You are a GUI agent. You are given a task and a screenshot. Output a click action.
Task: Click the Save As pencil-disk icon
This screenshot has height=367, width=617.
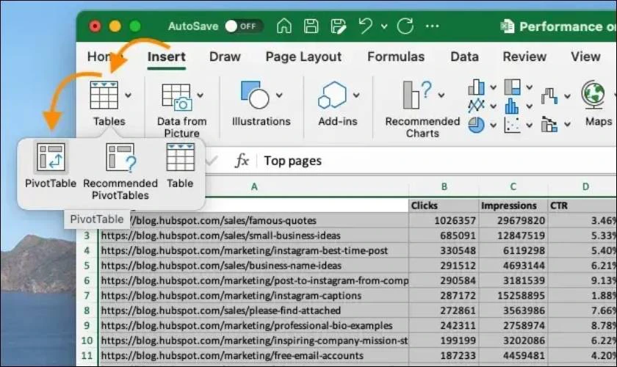click(338, 26)
